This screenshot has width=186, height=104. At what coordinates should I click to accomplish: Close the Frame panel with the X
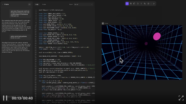click(x=3, y=4)
